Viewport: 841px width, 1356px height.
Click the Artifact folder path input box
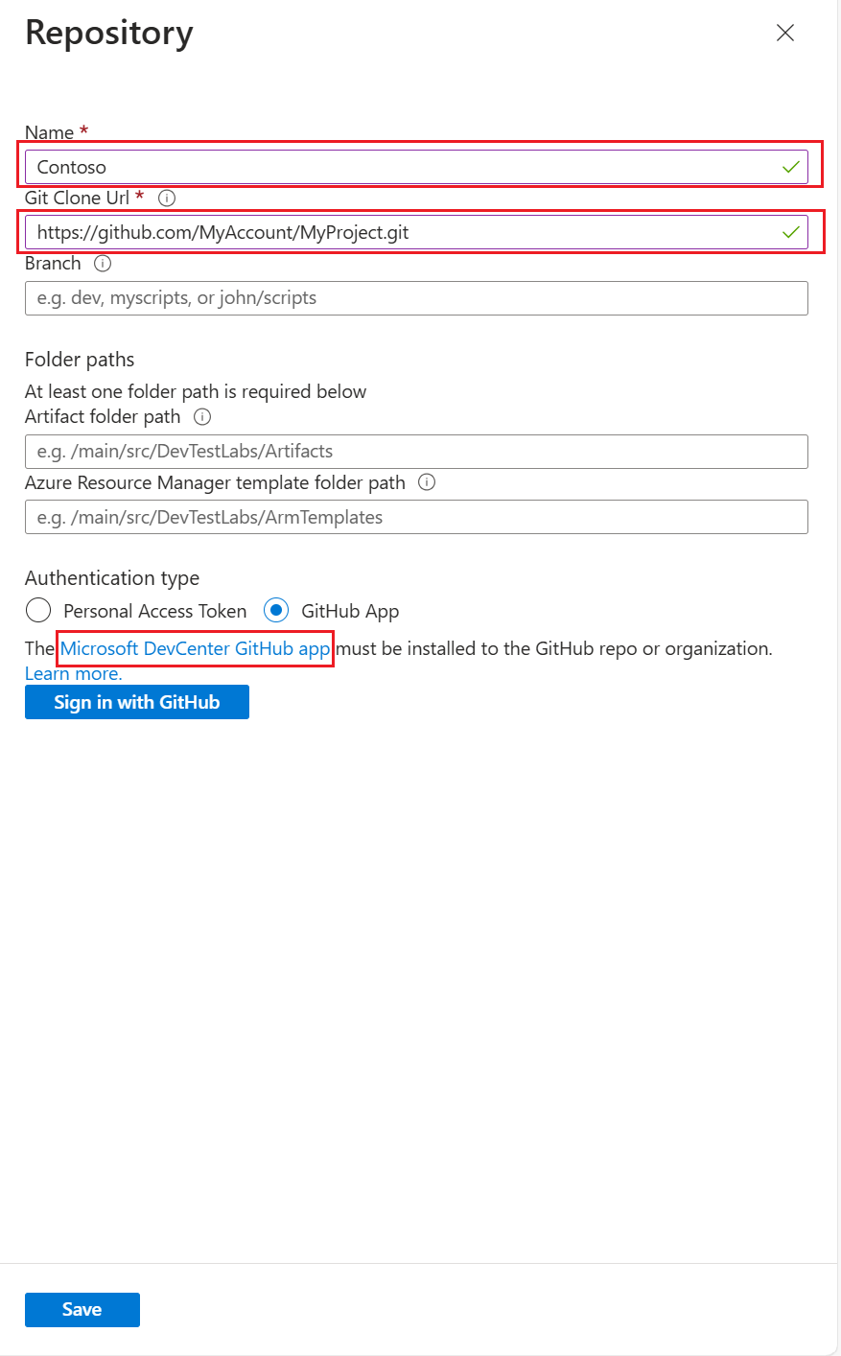click(x=417, y=451)
